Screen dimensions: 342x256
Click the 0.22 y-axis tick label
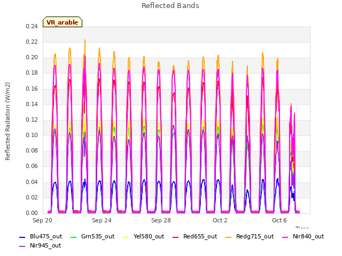[32, 42]
